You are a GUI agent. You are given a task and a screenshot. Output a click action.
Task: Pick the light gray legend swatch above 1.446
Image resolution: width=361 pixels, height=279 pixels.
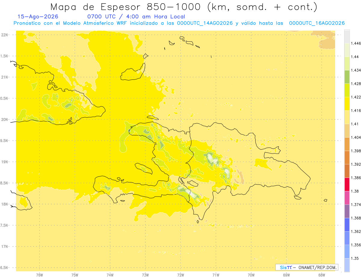[347, 37]
